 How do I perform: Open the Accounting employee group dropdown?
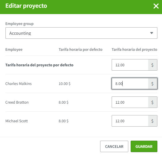(x=81, y=33)
